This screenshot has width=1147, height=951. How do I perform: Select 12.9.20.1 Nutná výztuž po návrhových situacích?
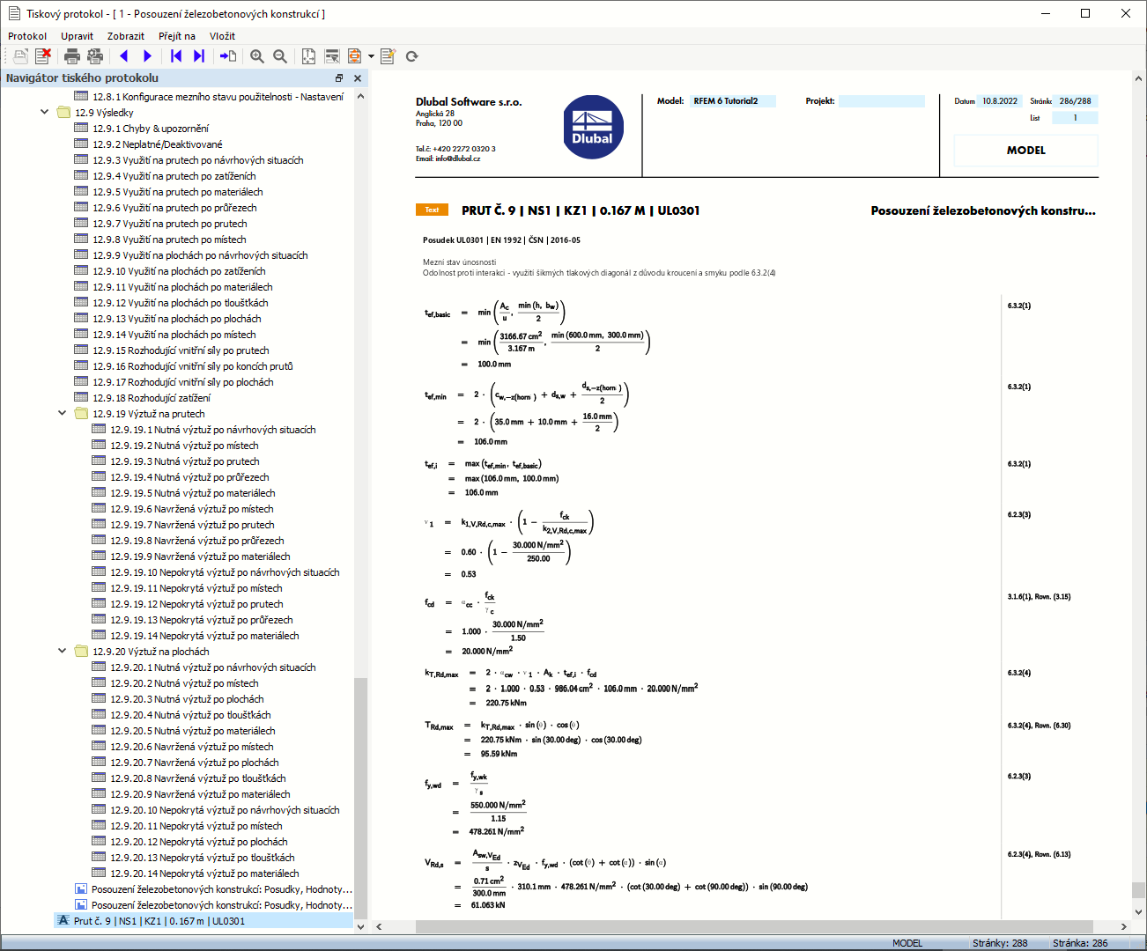tap(213, 667)
